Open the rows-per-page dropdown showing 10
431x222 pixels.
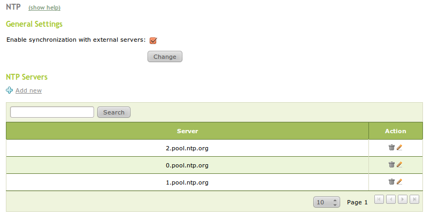point(327,202)
